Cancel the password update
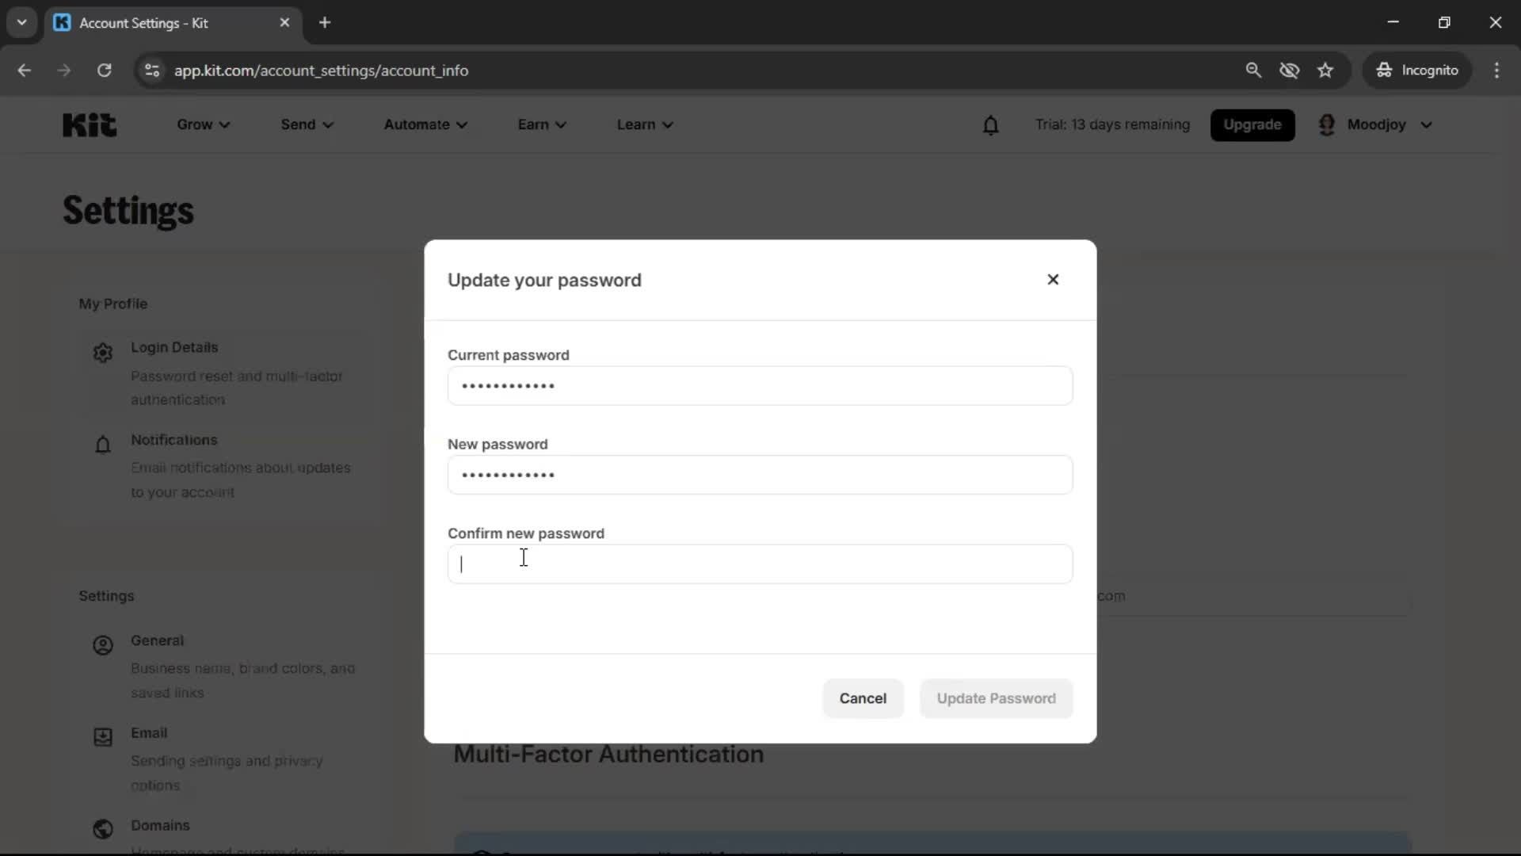 [863, 698]
